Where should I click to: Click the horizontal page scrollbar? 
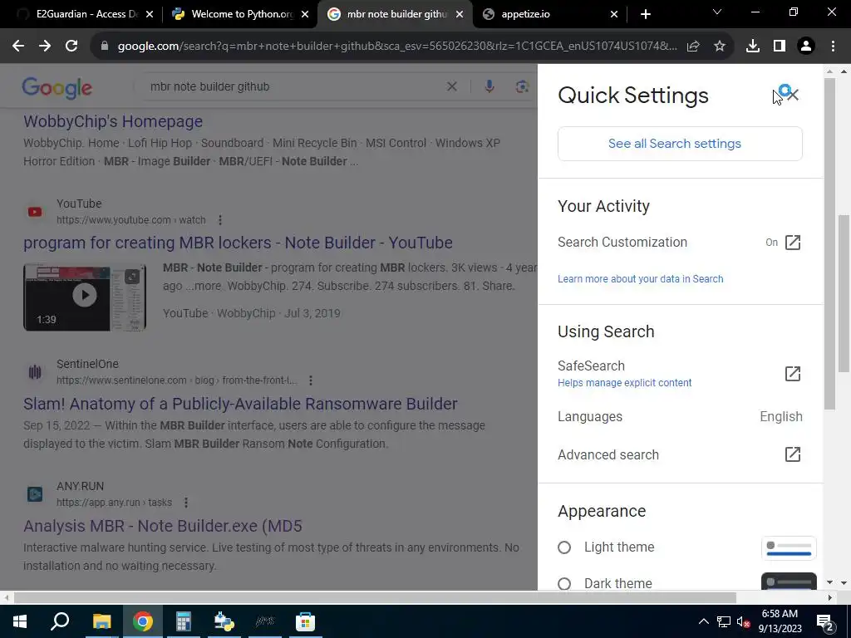375,598
